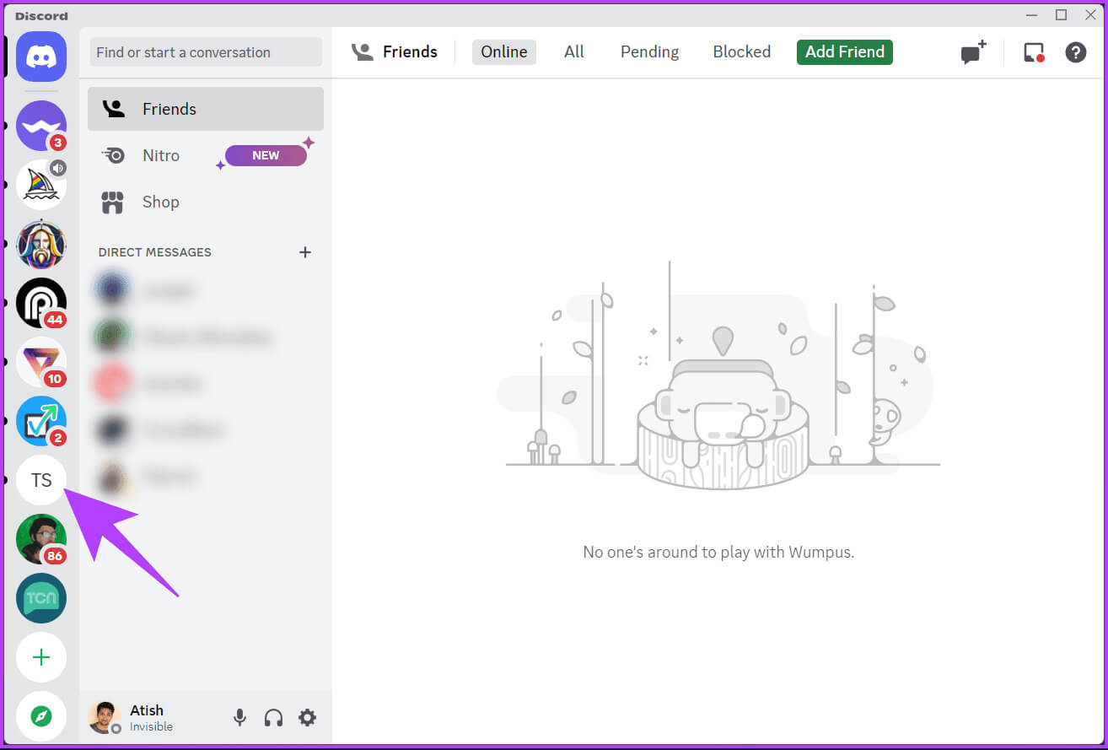Open the bearded wizard avatar server
Screen dimensions: 1108x750
(41, 244)
